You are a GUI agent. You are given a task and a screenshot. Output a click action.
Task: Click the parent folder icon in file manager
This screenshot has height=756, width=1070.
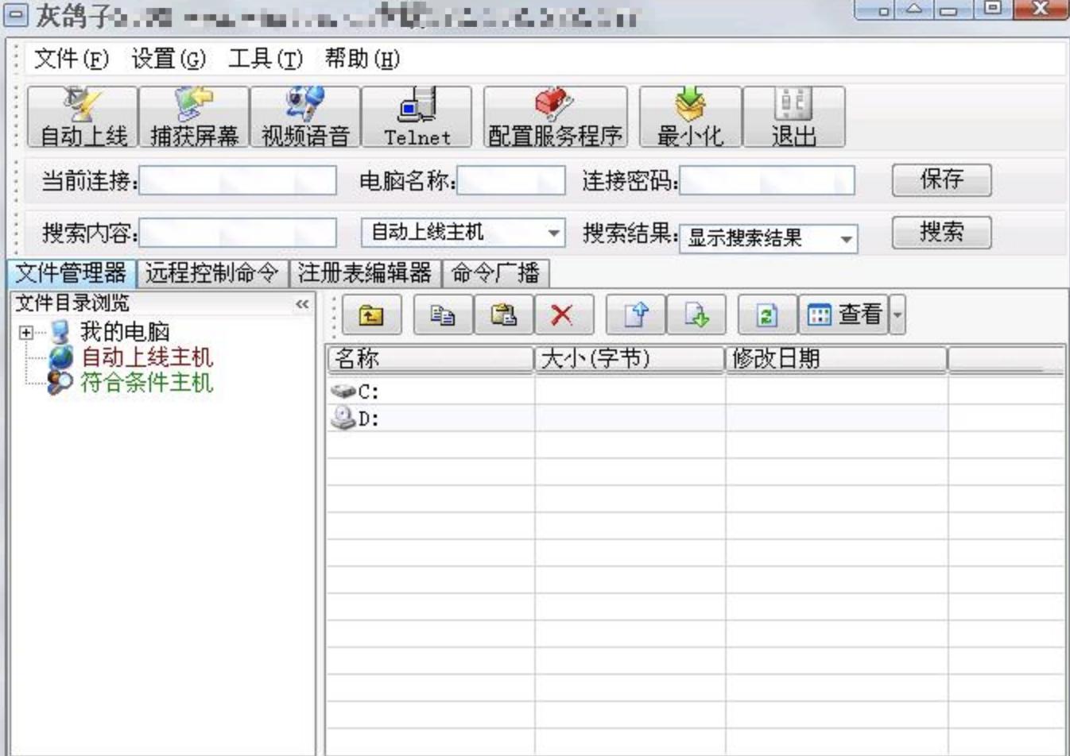click(x=372, y=315)
